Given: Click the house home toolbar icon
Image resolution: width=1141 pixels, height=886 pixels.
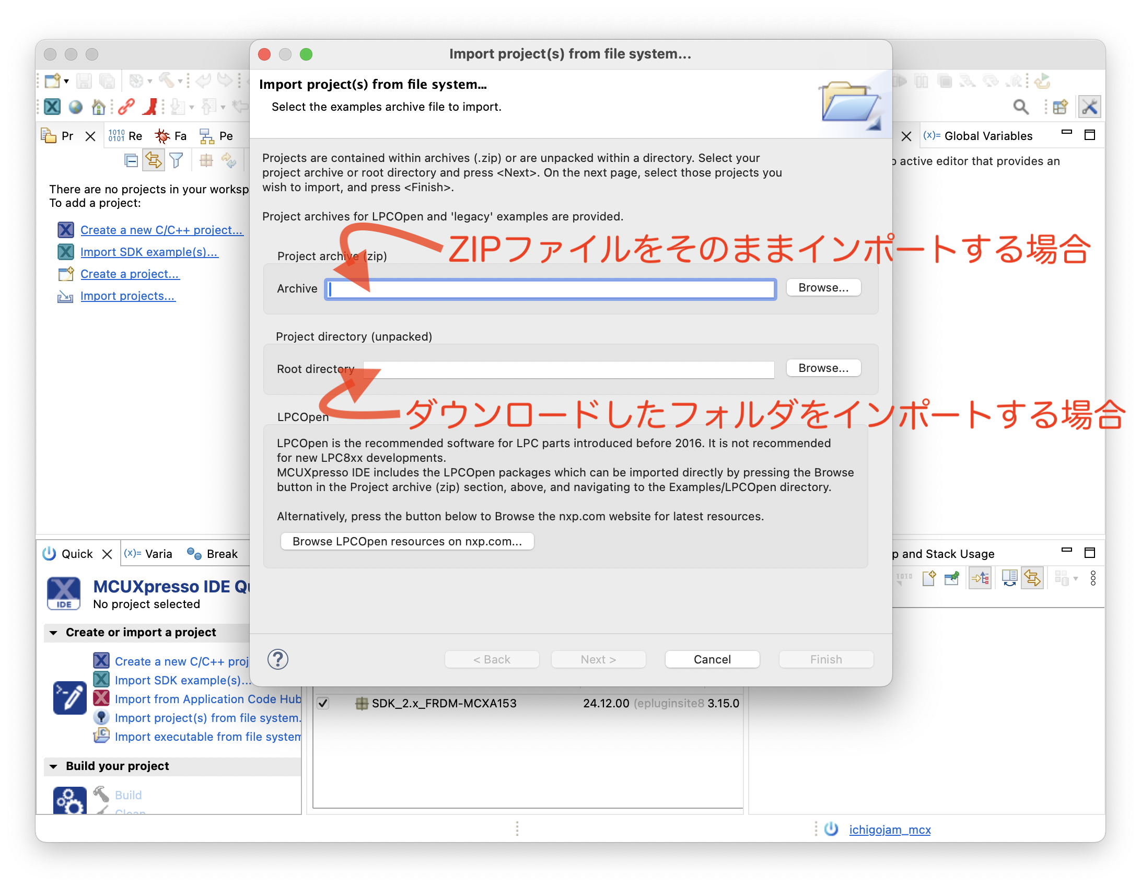Looking at the screenshot, I should pos(98,107).
